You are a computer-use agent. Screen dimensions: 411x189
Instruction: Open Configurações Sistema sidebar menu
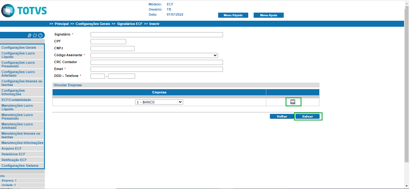click(x=22, y=166)
